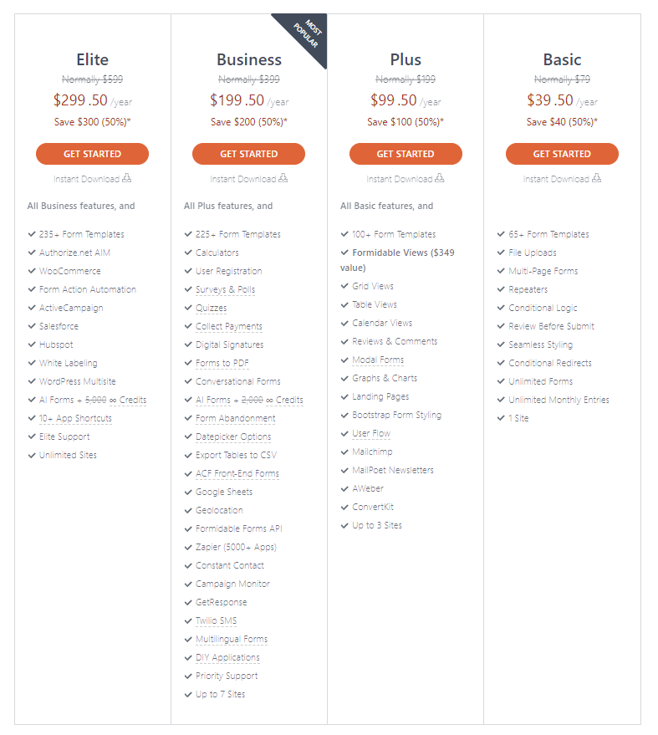Click the download icon beneath Plus's Get Started button

pyautogui.click(x=441, y=178)
